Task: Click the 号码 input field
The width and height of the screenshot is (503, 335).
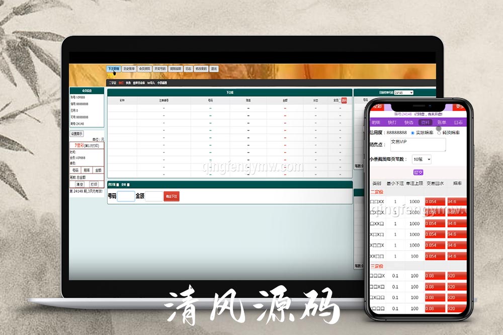Action: click(126, 196)
